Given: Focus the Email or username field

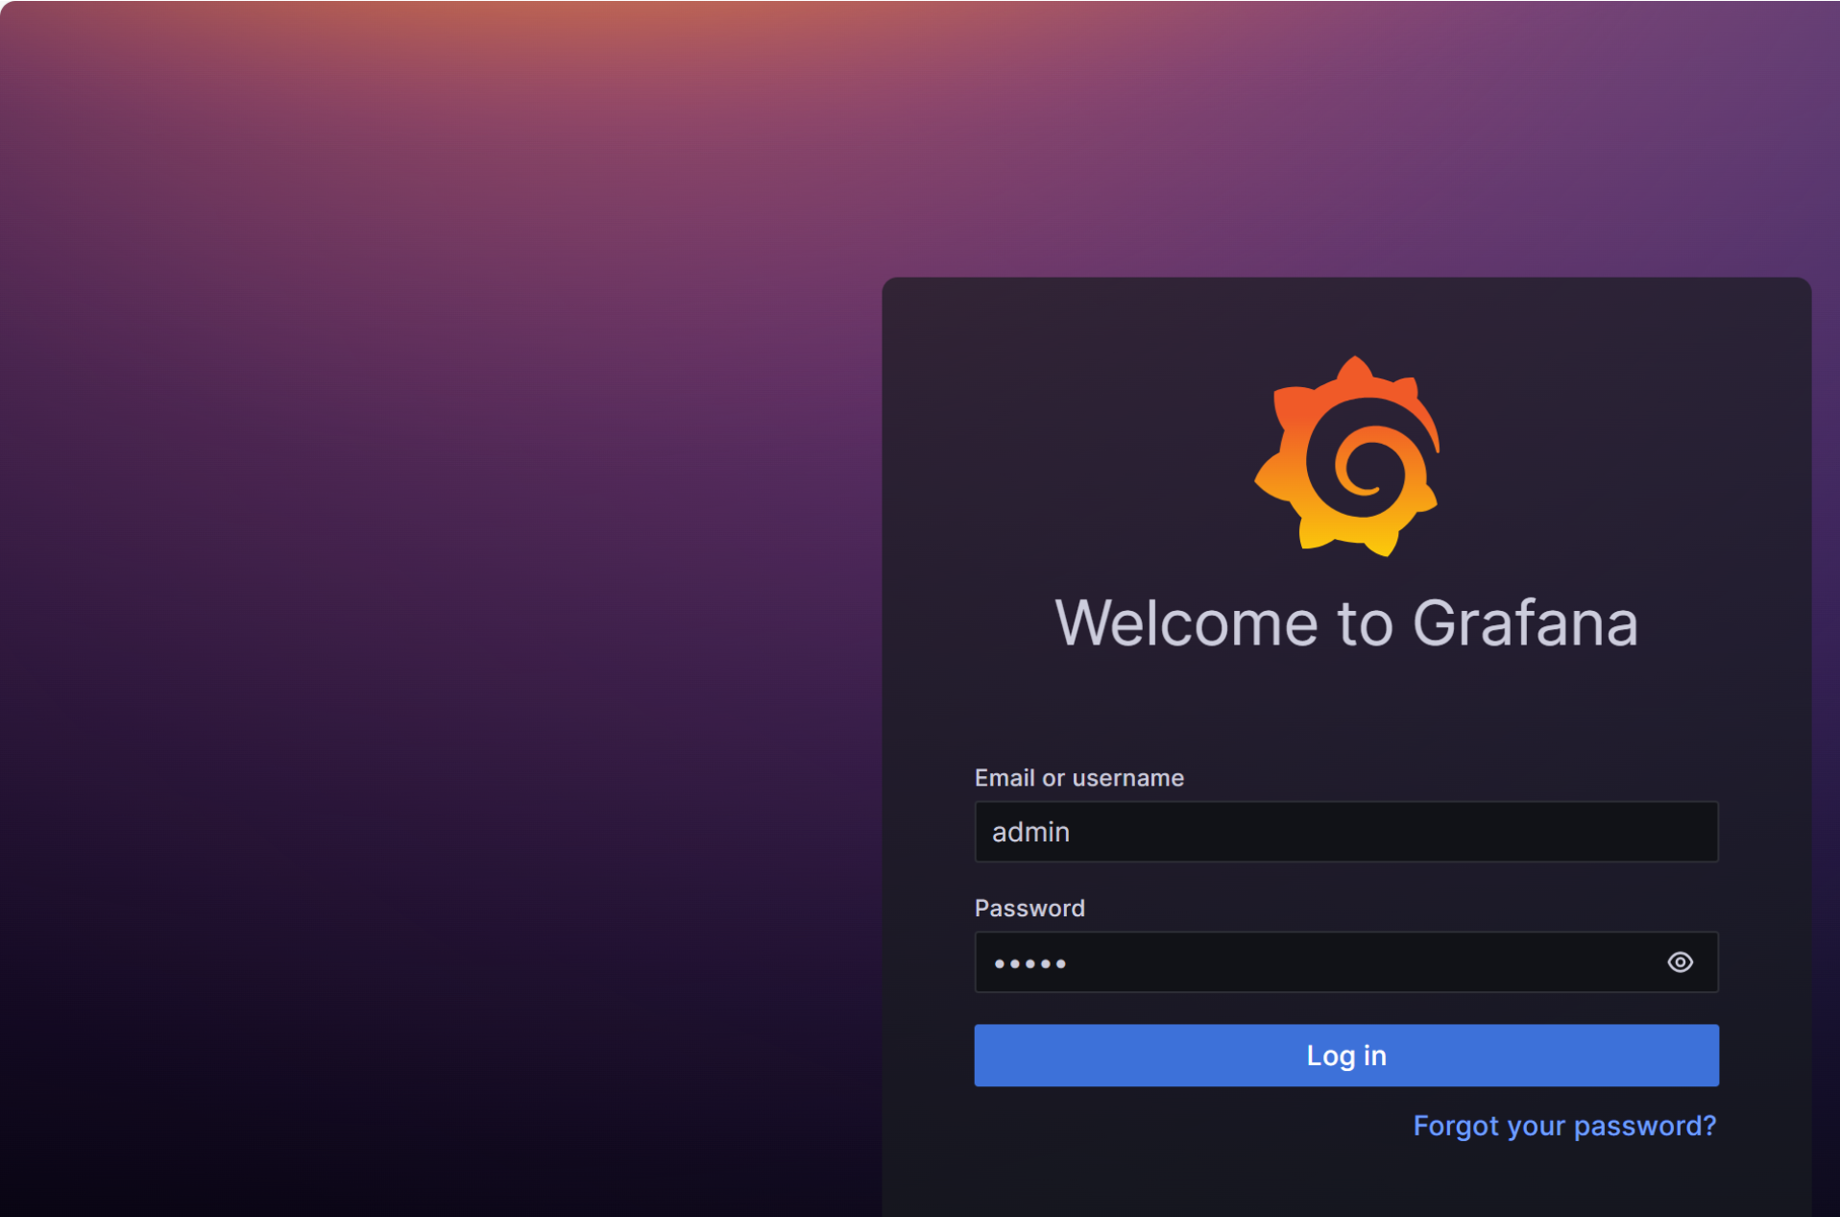Looking at the screenshot, I should [x=1346, y=832].
